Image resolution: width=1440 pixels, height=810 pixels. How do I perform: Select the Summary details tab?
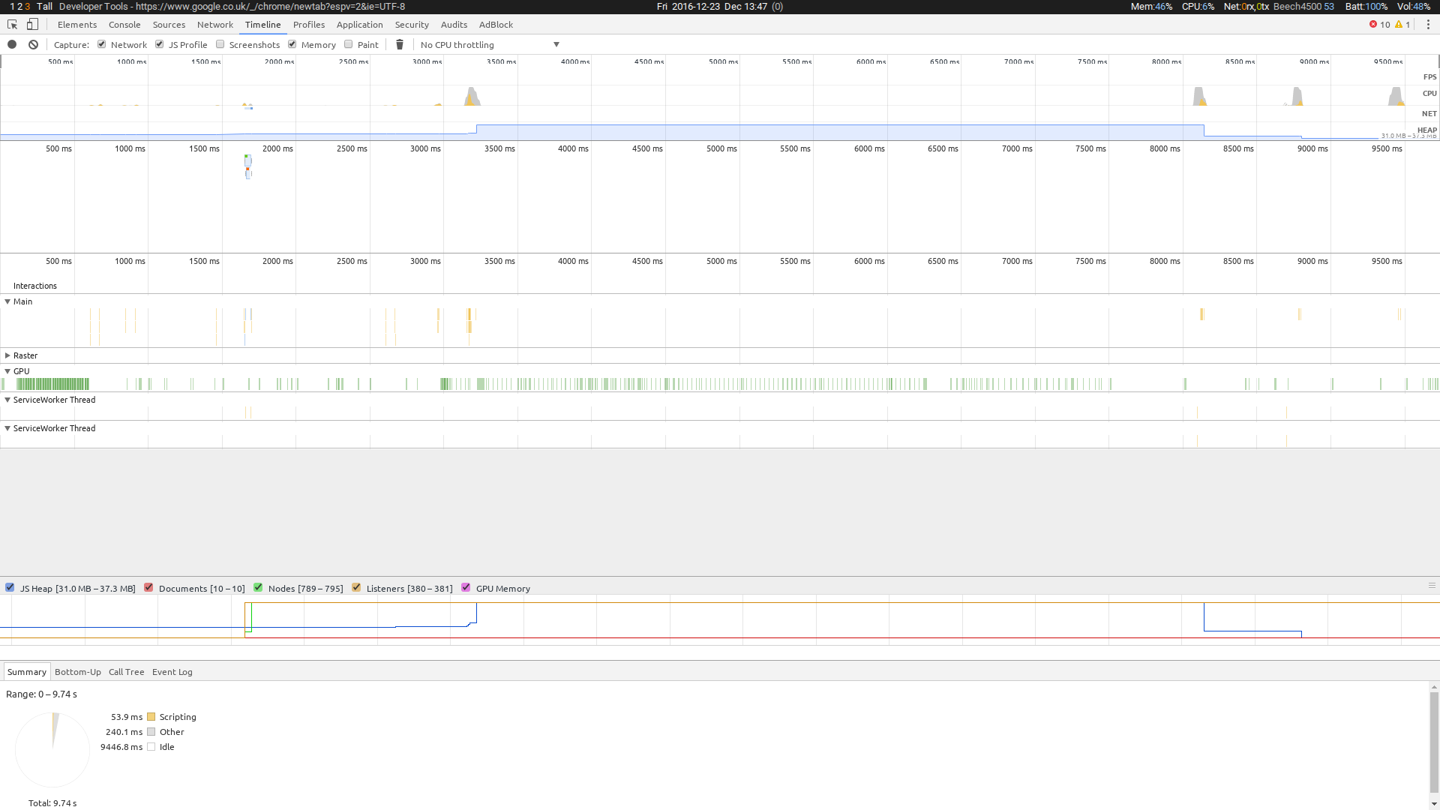[27, 672]
